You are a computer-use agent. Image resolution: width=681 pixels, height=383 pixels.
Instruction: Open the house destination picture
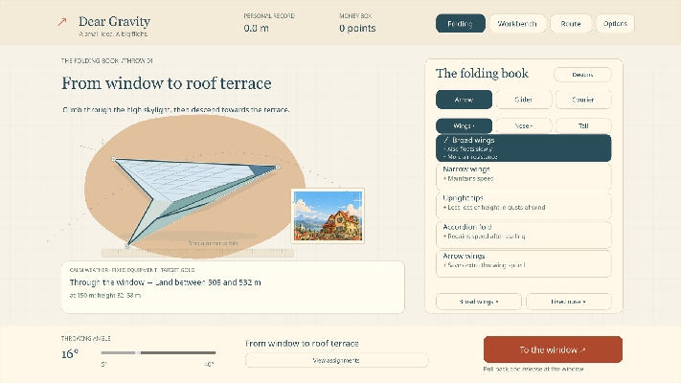pos(328,215)
